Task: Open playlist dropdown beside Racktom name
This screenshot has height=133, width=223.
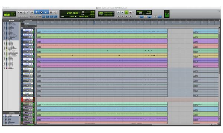Action: [x=32, y=50]
